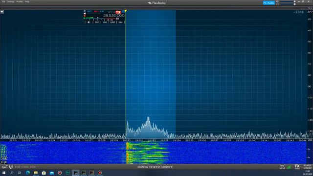313x176 pixels.
Task: Open the DSP tab on slice flag
Action: [97, 22]
